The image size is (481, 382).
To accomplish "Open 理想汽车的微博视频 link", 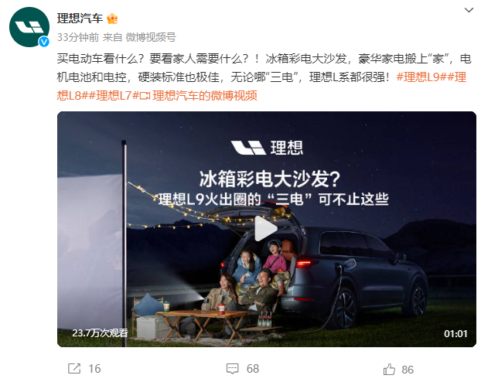I will coord(205,96).
